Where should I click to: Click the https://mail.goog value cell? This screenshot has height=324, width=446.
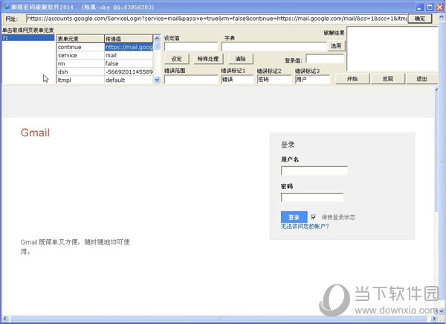point(129,47)
